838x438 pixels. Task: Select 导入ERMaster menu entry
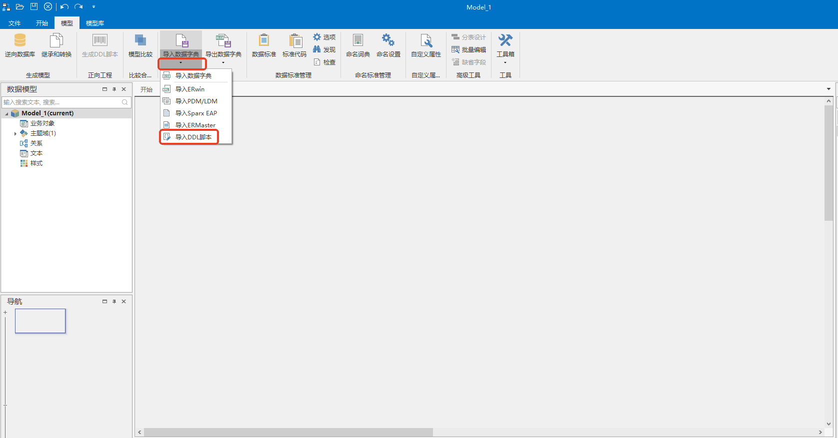[x=196, y=125]
